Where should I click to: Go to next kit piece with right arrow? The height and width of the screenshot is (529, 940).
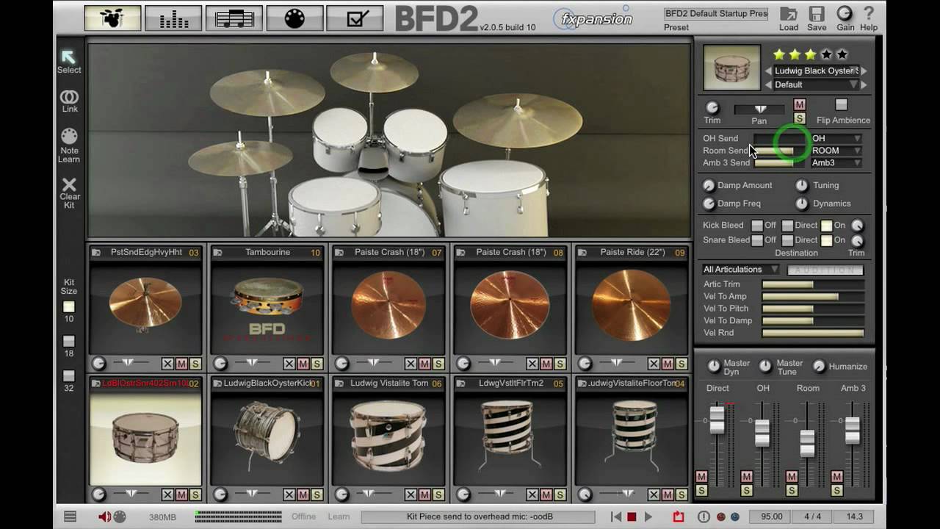pos(864,71)
